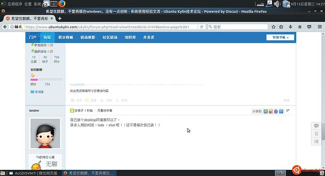This screenshot has width=325, height=176.
Task: Share the post with the blue QQ icon
Action: point(281,111)
